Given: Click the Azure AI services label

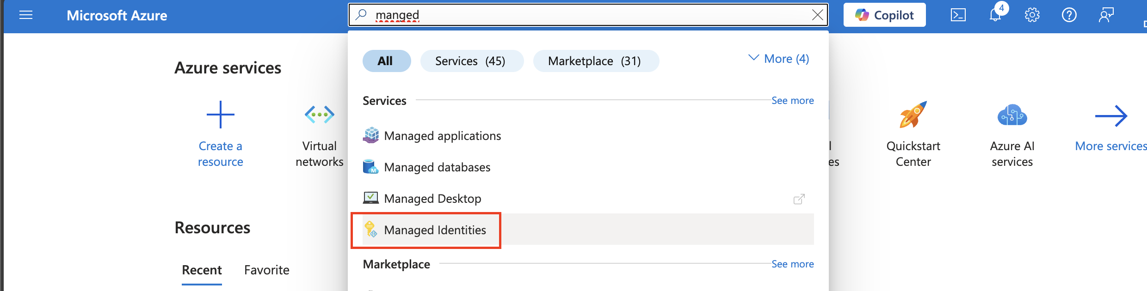Looking at the screenshot, I should pos(1012,154).
